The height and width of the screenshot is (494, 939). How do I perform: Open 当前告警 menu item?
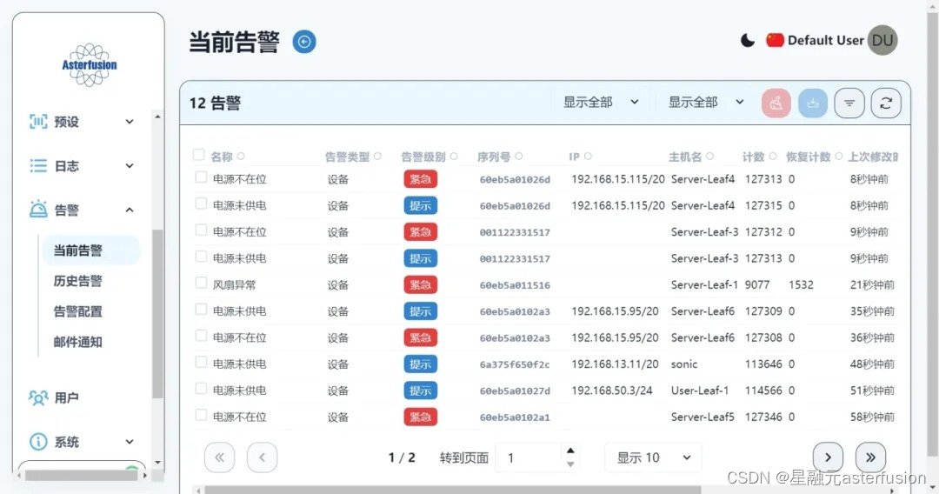coord(90,250)
